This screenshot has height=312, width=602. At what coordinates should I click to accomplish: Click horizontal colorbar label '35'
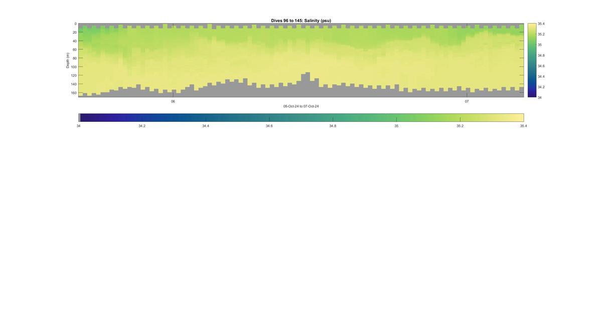(396, 126)
